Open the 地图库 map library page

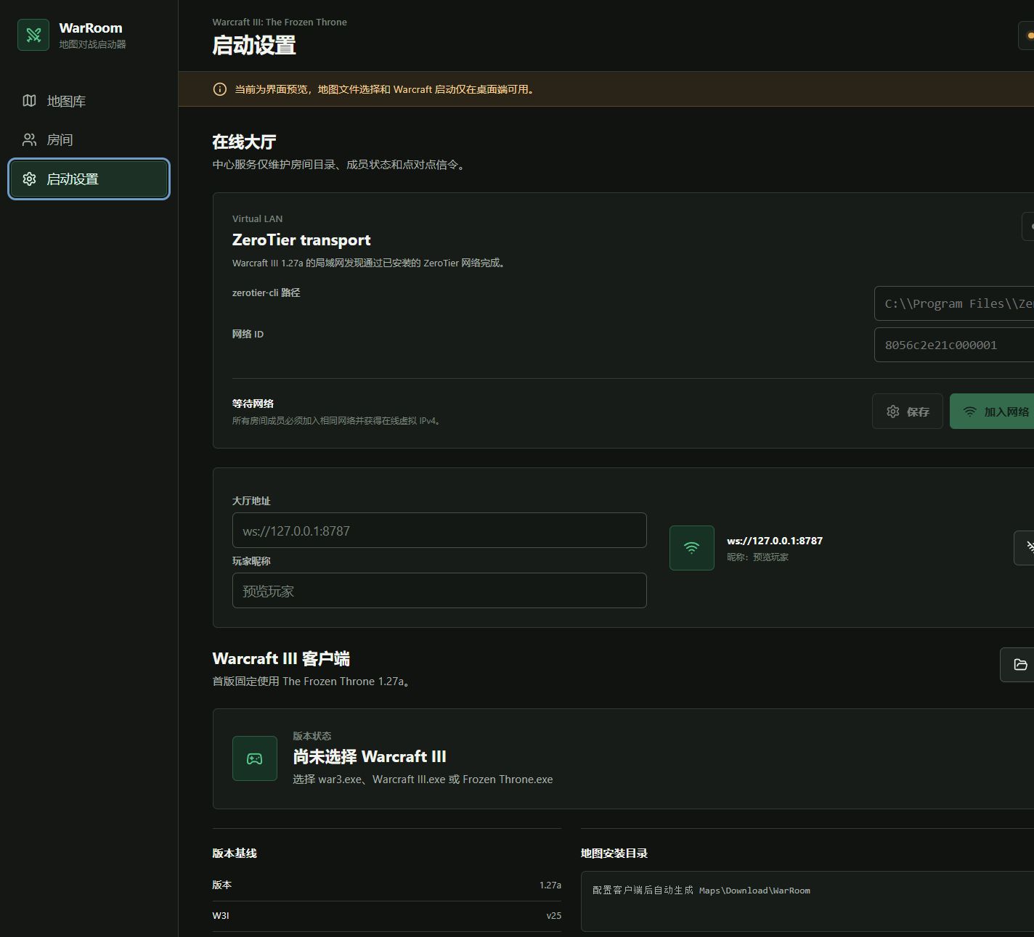coord(89,101)
